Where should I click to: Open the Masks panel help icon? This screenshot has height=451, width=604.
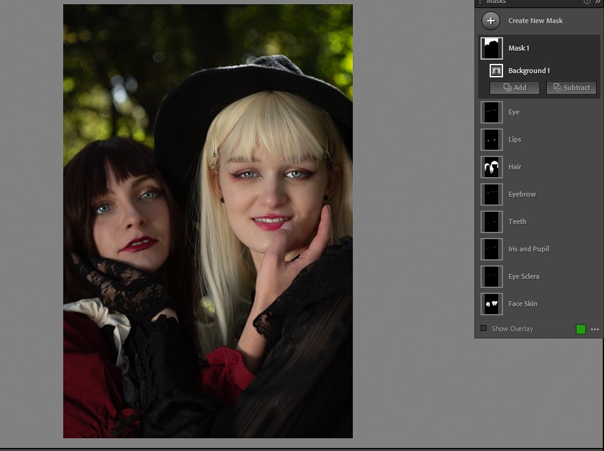point(586,2)
